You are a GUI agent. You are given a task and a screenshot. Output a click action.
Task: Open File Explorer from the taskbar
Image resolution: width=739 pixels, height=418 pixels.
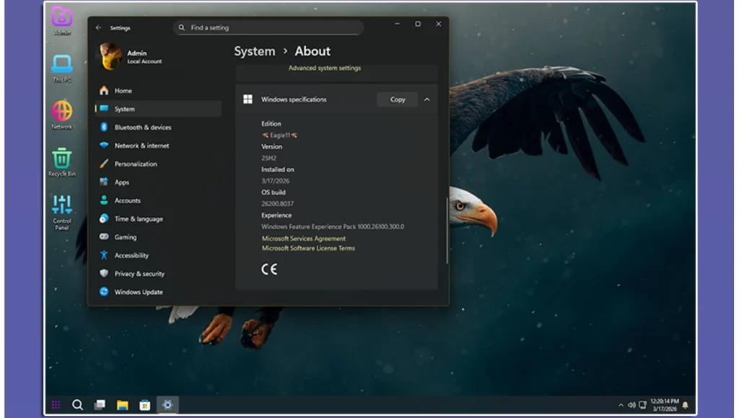pyautogui.click(x=123, y=405)
